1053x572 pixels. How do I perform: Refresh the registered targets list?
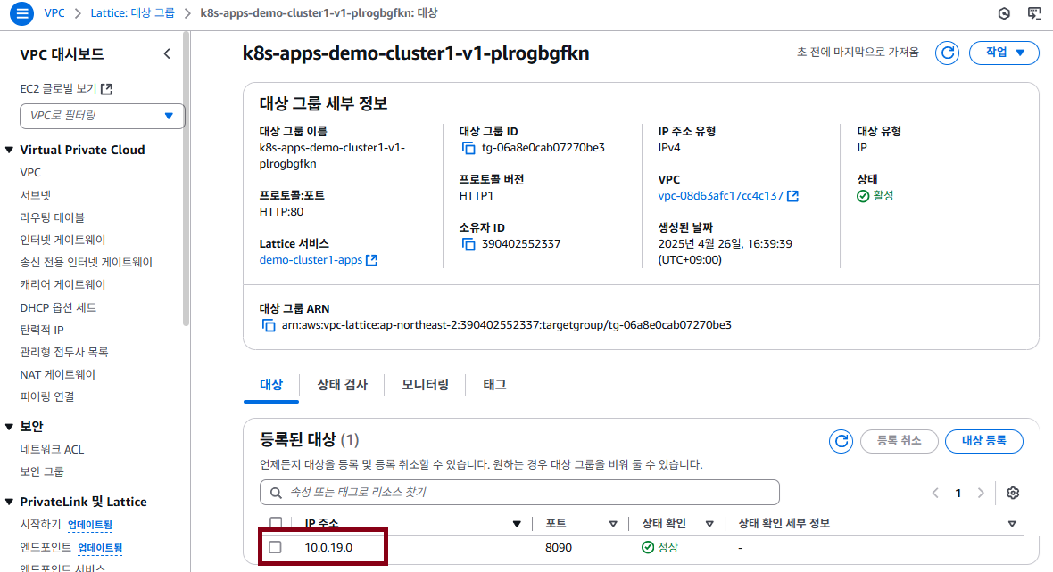[x=841, y=441]
